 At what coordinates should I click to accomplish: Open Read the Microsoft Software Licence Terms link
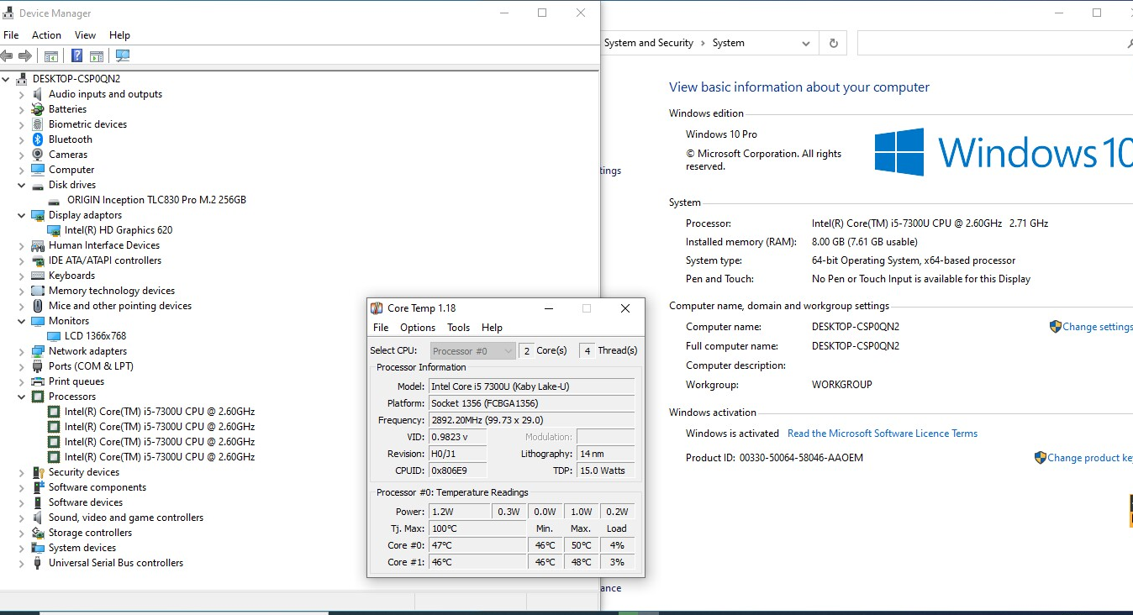[883, 434]
